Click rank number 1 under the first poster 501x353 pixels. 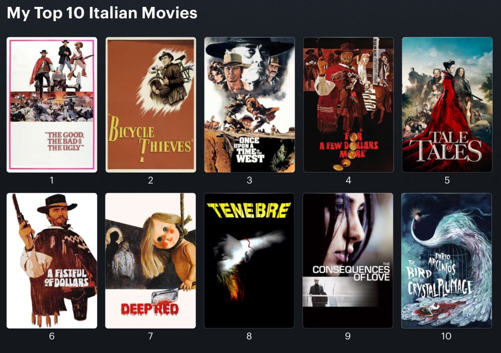tap(52, 180)
